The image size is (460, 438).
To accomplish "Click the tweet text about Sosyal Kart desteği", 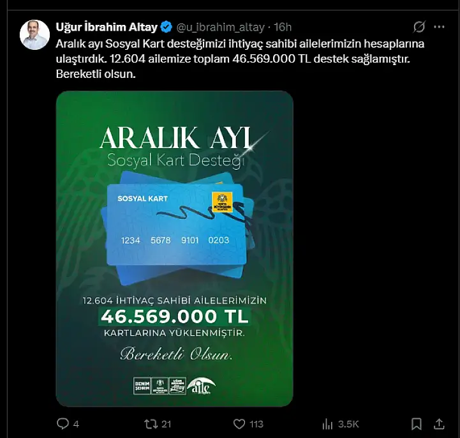I will coord(240,59).
